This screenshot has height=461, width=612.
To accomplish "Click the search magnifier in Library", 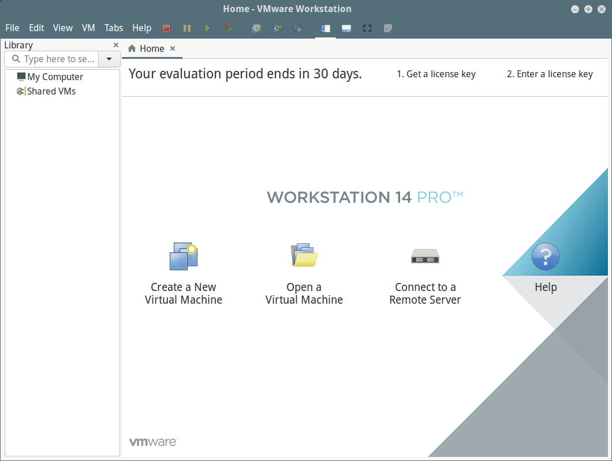I will pyautogui.click(x=16, y=59).
